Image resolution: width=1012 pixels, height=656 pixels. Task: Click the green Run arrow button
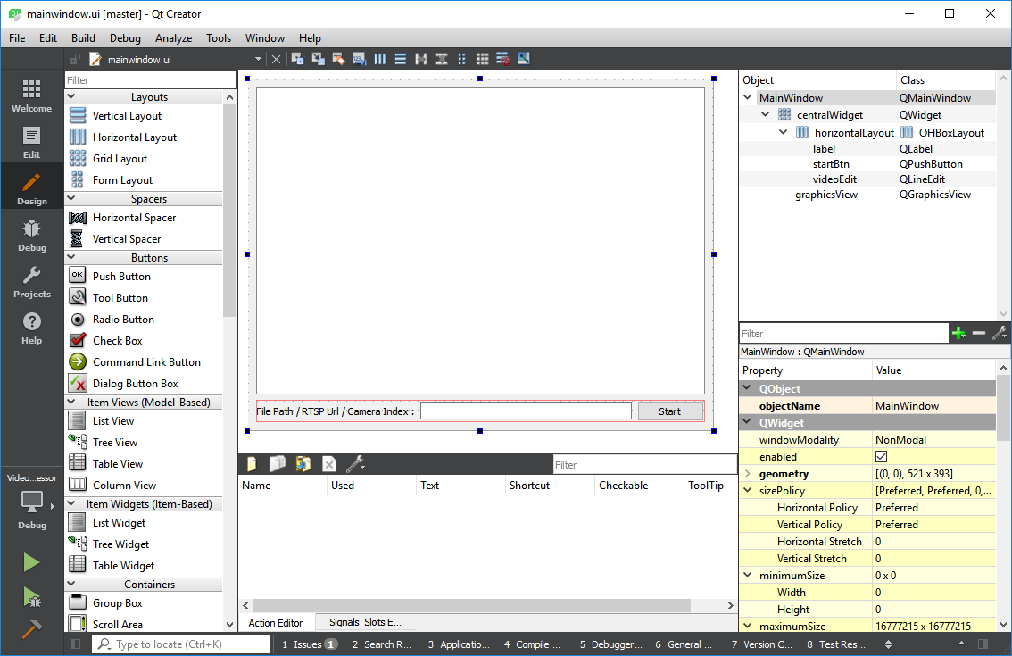coord(31,562)
